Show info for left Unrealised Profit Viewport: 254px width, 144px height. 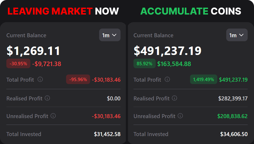tap(53, 116)
